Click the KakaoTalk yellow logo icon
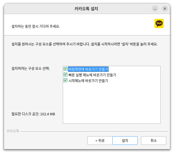This screenshot has width=174, height=154. click(159, 23)
